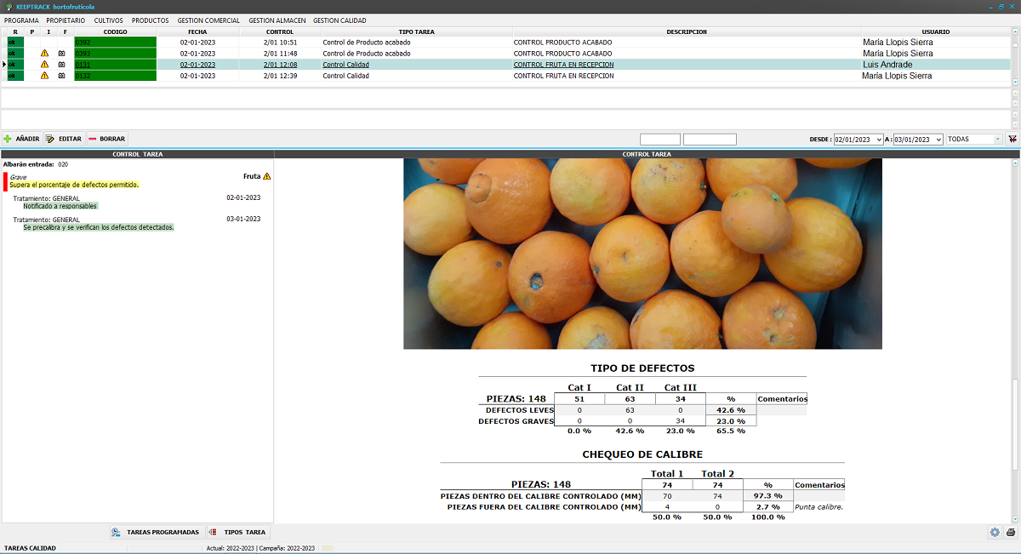Screen dimensions: 1021x554
Task: Click 'Se precalibra y se verifican' treatment note
Action: point(98,227)
